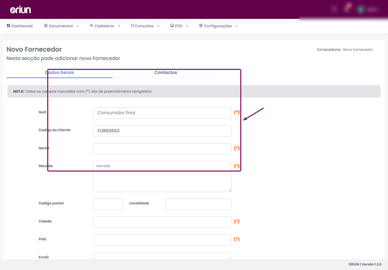Viewport: 388px width, 270px height.
Task: Click the Codigo do Cliente field
Action: tap(162, 131)
